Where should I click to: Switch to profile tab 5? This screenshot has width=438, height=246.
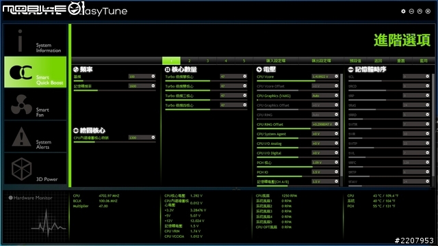tap(244, 61)
